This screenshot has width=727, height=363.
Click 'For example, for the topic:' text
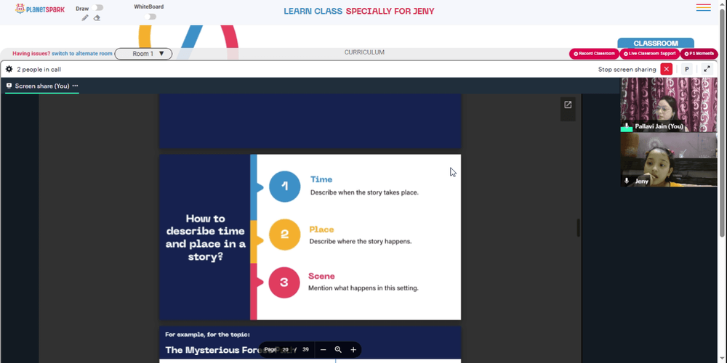[x=208, y=334]
